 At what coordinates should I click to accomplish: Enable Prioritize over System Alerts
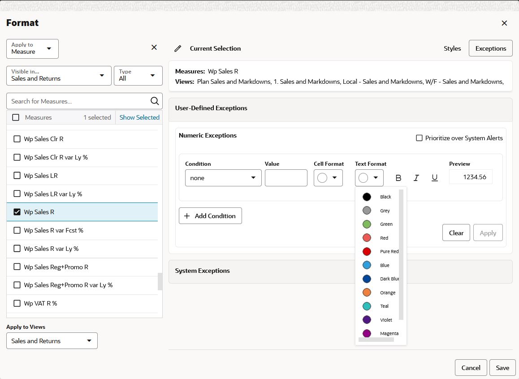click(419, 138)
